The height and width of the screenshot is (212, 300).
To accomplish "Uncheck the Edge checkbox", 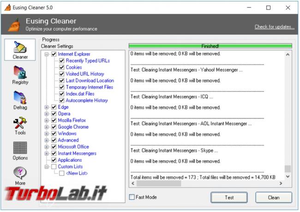I will [x=54, y=107].
